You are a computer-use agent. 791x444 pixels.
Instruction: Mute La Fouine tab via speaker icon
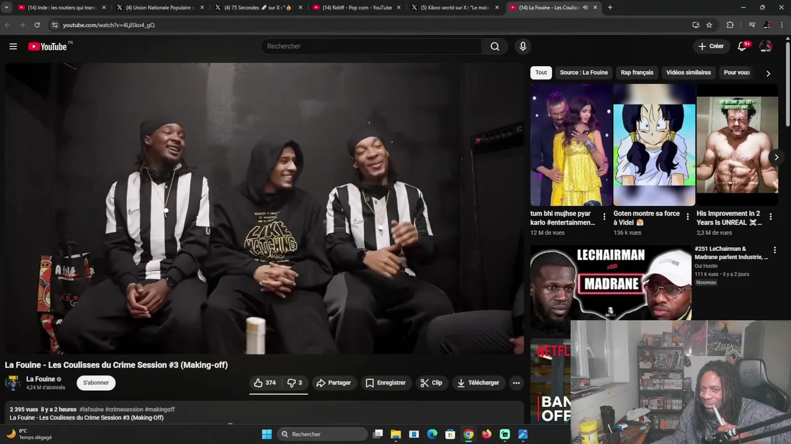(x=585, y=7)
